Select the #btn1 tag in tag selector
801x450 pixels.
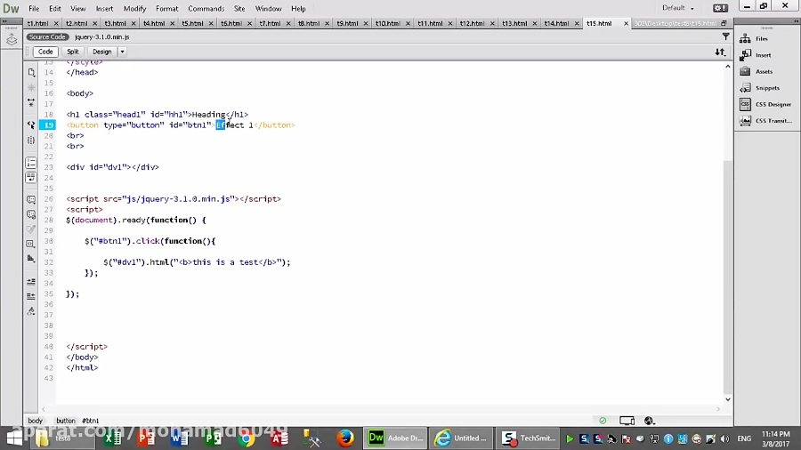pos(91,421)
